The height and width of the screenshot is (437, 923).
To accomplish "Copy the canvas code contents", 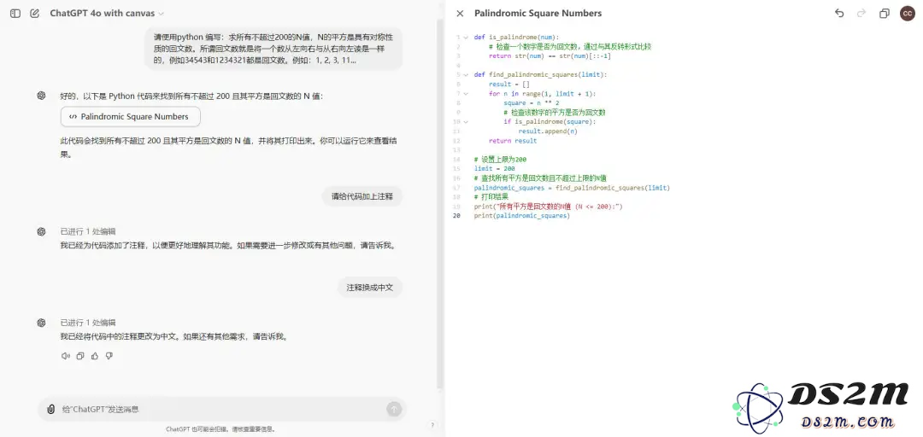I will pos(885,13).
